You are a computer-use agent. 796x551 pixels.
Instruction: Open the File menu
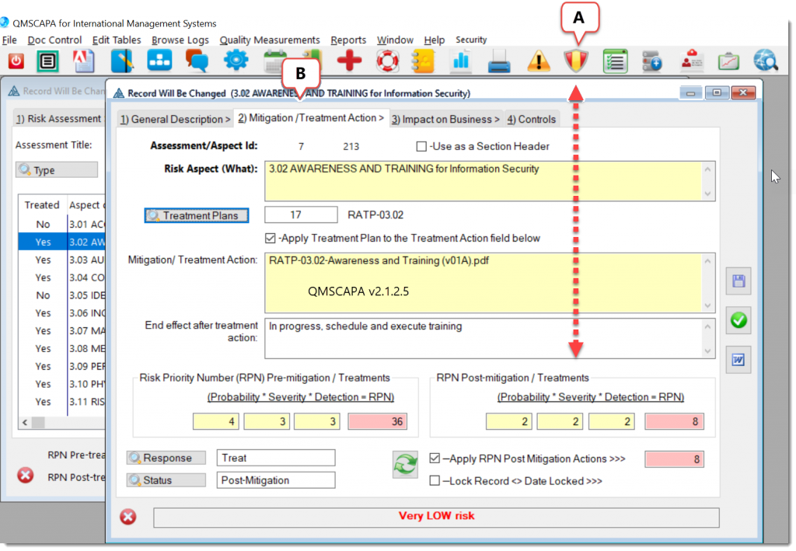pyautogui.click(x=9, y=40)
